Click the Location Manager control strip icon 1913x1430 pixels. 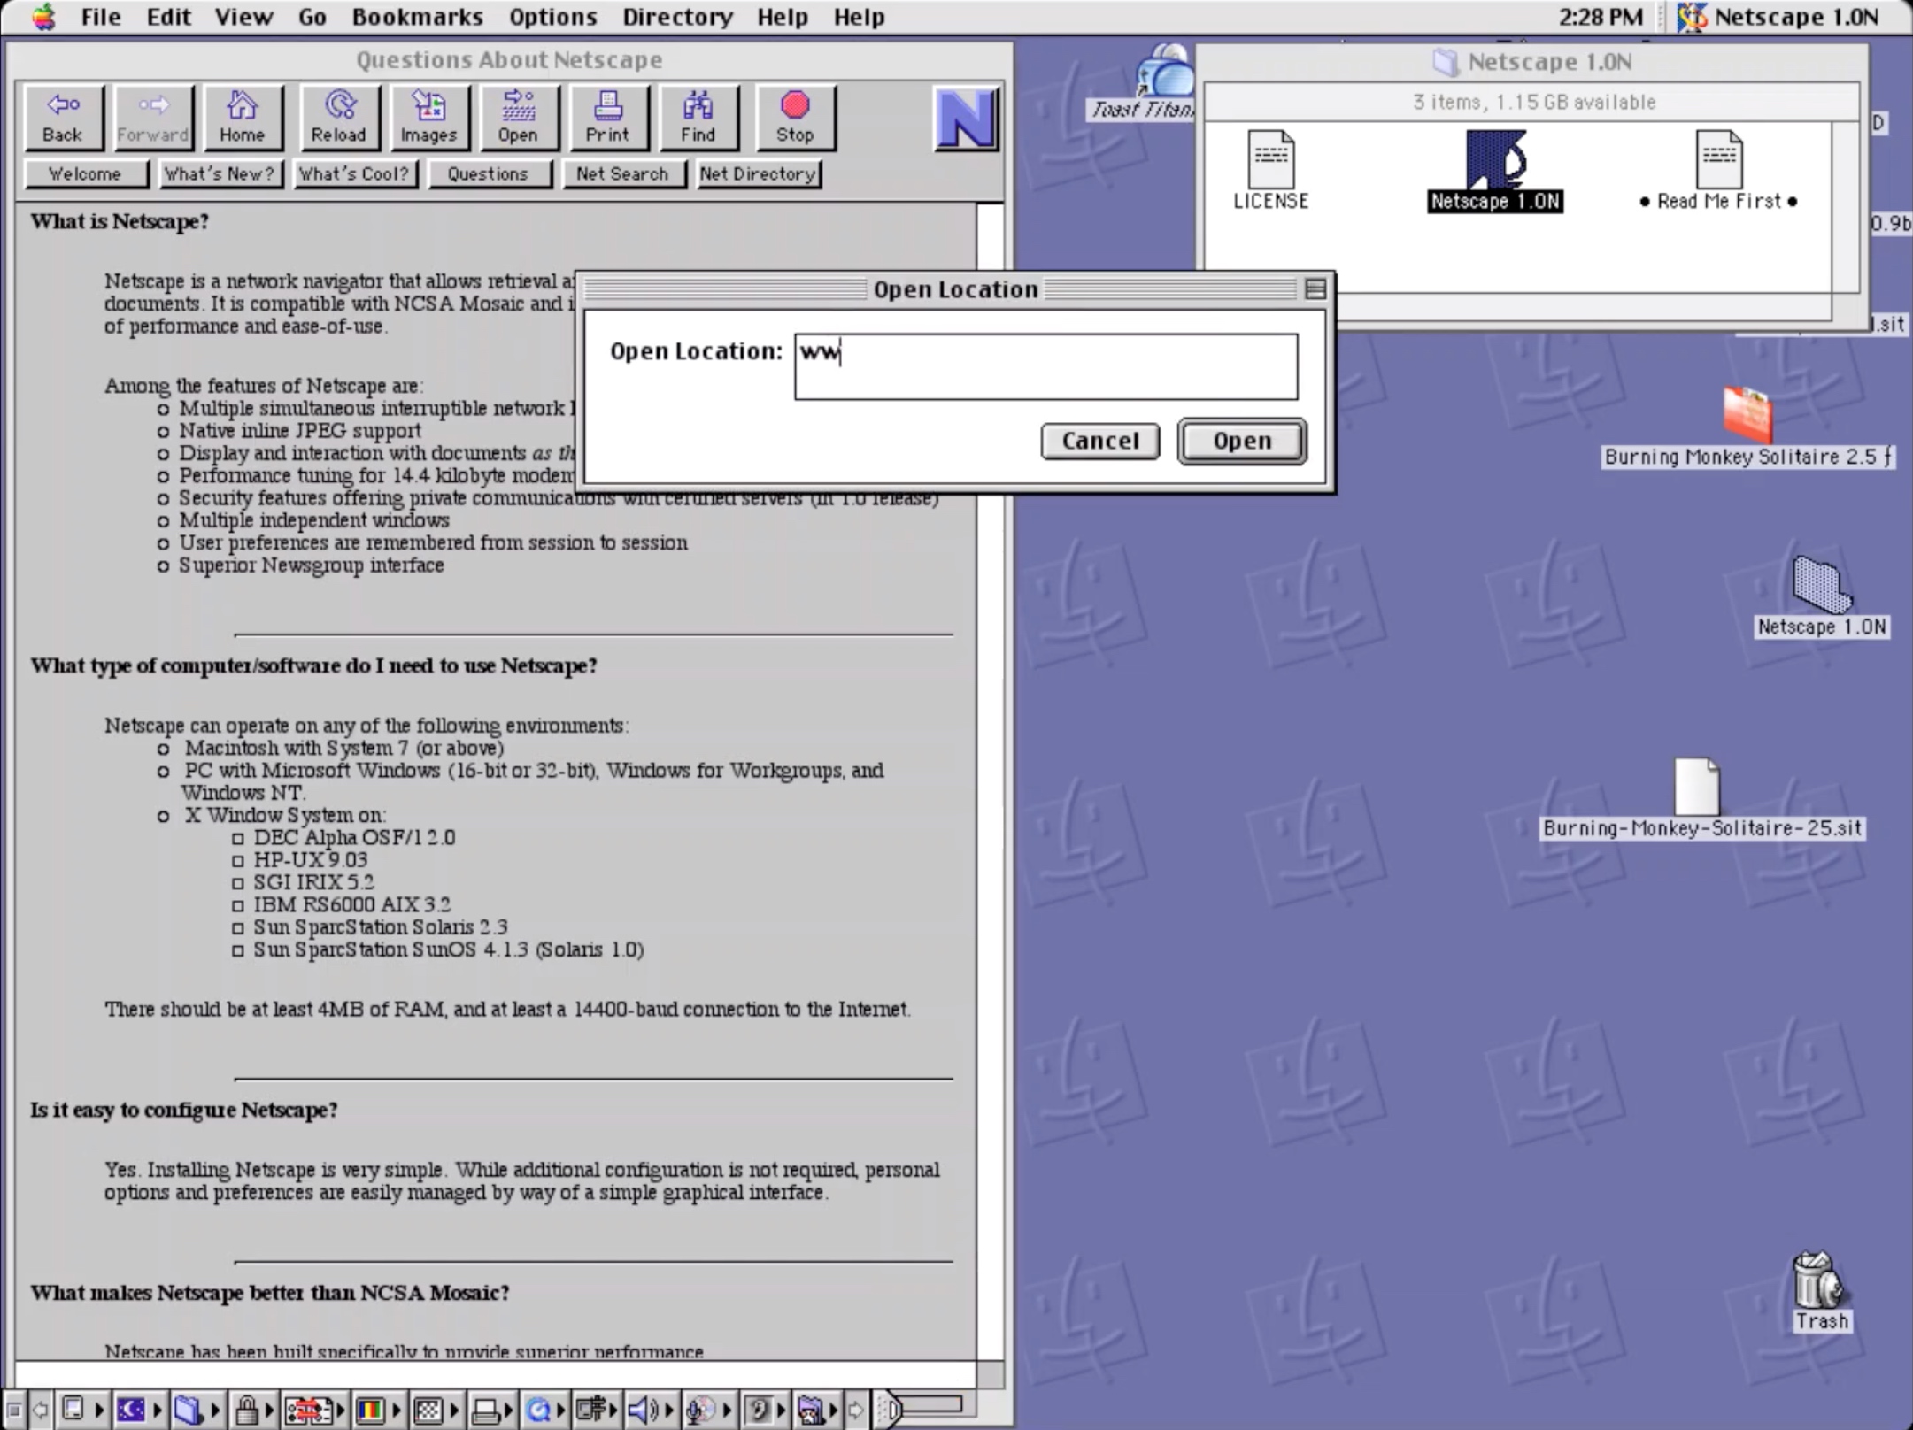coord(309,1410)
